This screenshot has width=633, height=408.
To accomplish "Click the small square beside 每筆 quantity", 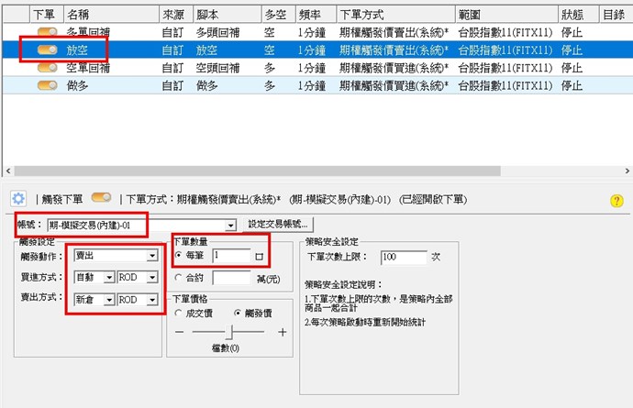I will 260,257.
